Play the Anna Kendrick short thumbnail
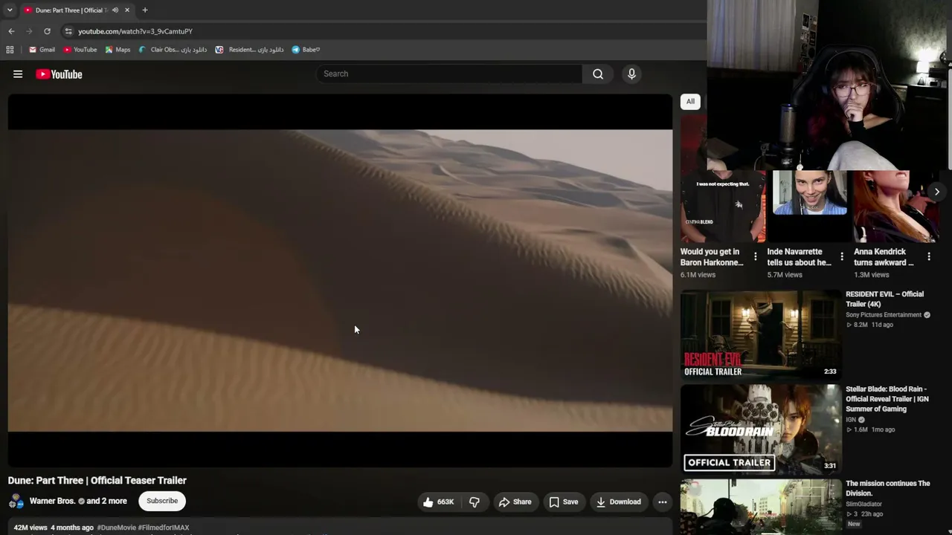 (x=895, y=206)
